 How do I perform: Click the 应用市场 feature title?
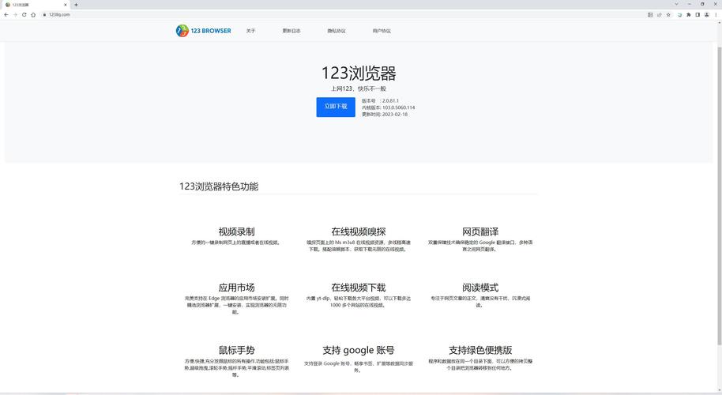tap(237, 288)
